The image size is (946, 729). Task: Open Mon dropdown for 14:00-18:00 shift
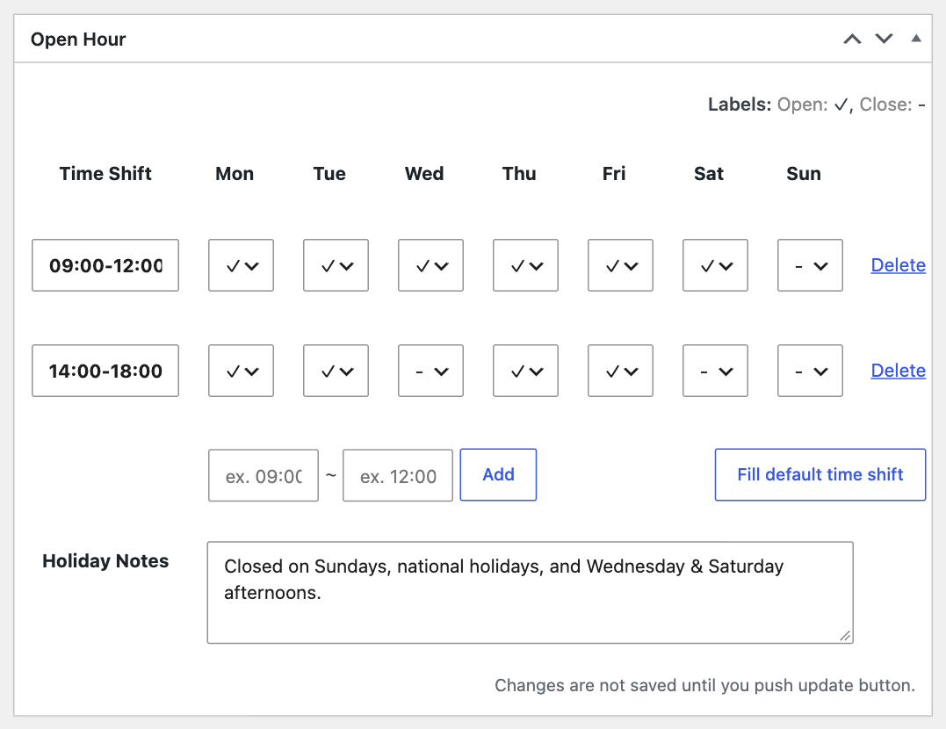[241, 371]
